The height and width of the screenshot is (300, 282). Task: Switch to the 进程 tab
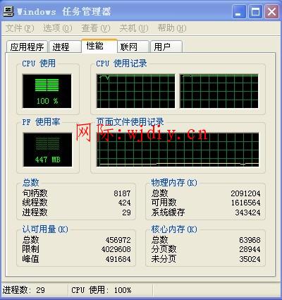pyautogui.click(x=65, y=47)
